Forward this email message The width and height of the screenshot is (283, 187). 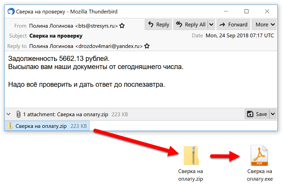point(233,25)
